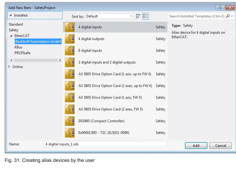Click the Installed section label
The image size is (236, 170).
[x=21, y=15]
